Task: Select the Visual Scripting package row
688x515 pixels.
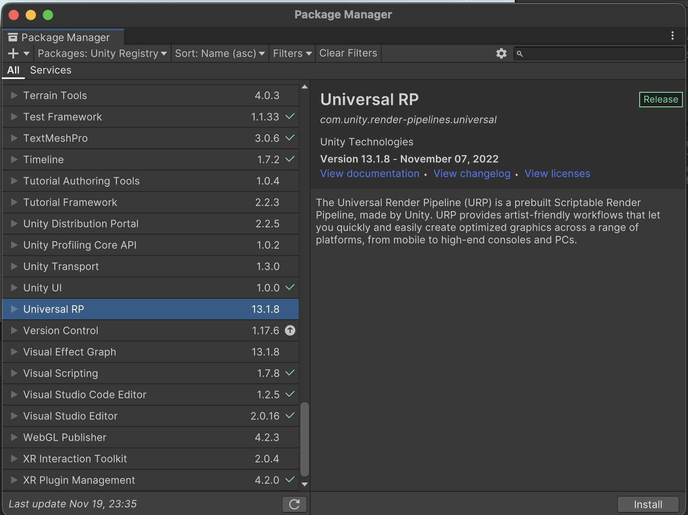Action: click(150, 373)
